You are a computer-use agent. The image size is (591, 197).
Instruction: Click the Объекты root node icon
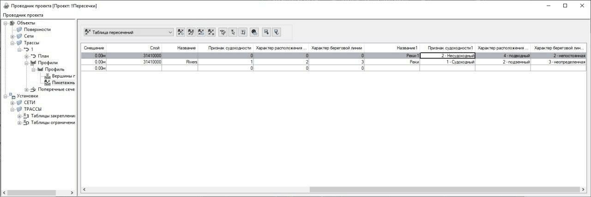point(12,23)
